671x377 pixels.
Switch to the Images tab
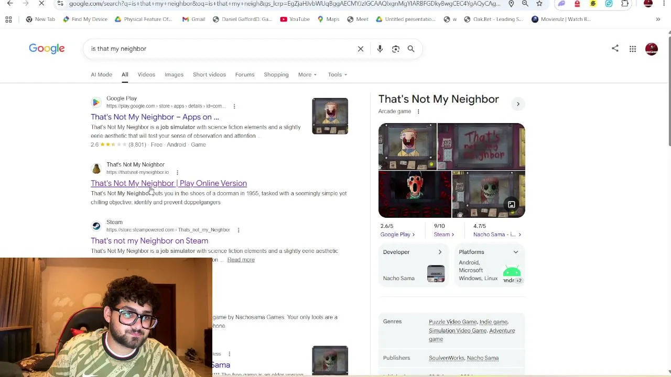pos(174,74)
